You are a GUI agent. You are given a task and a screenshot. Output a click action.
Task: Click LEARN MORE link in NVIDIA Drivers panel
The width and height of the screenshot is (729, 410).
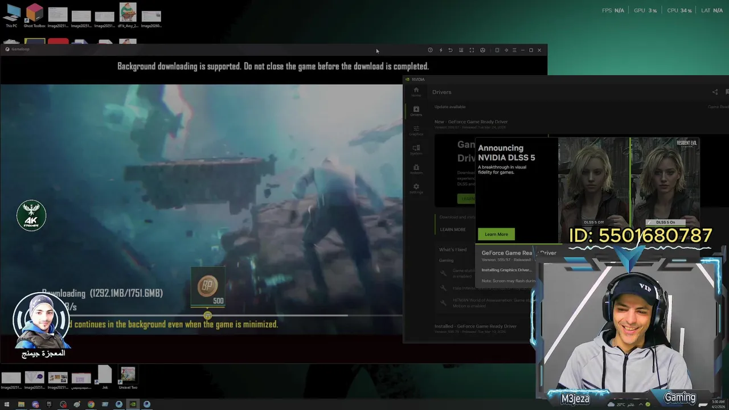coord(453,229)
